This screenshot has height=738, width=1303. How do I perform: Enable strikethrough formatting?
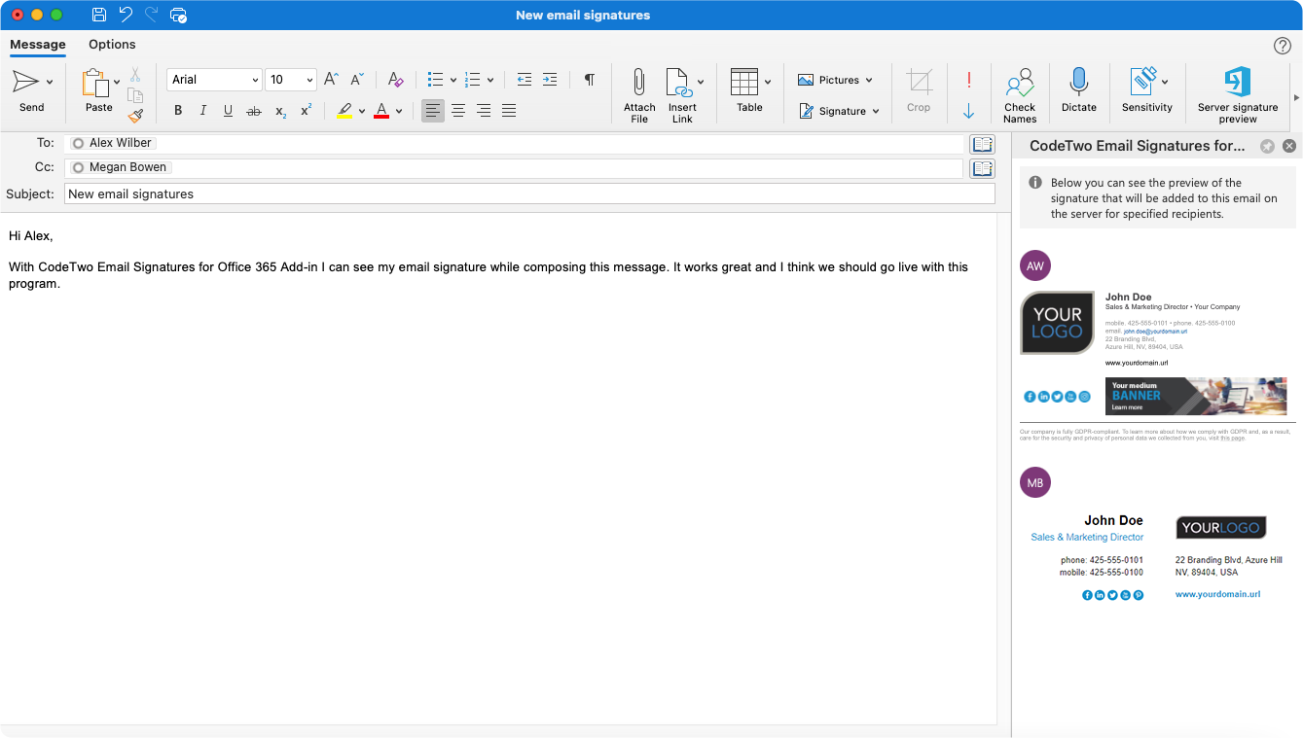click(x=253, y=110)
